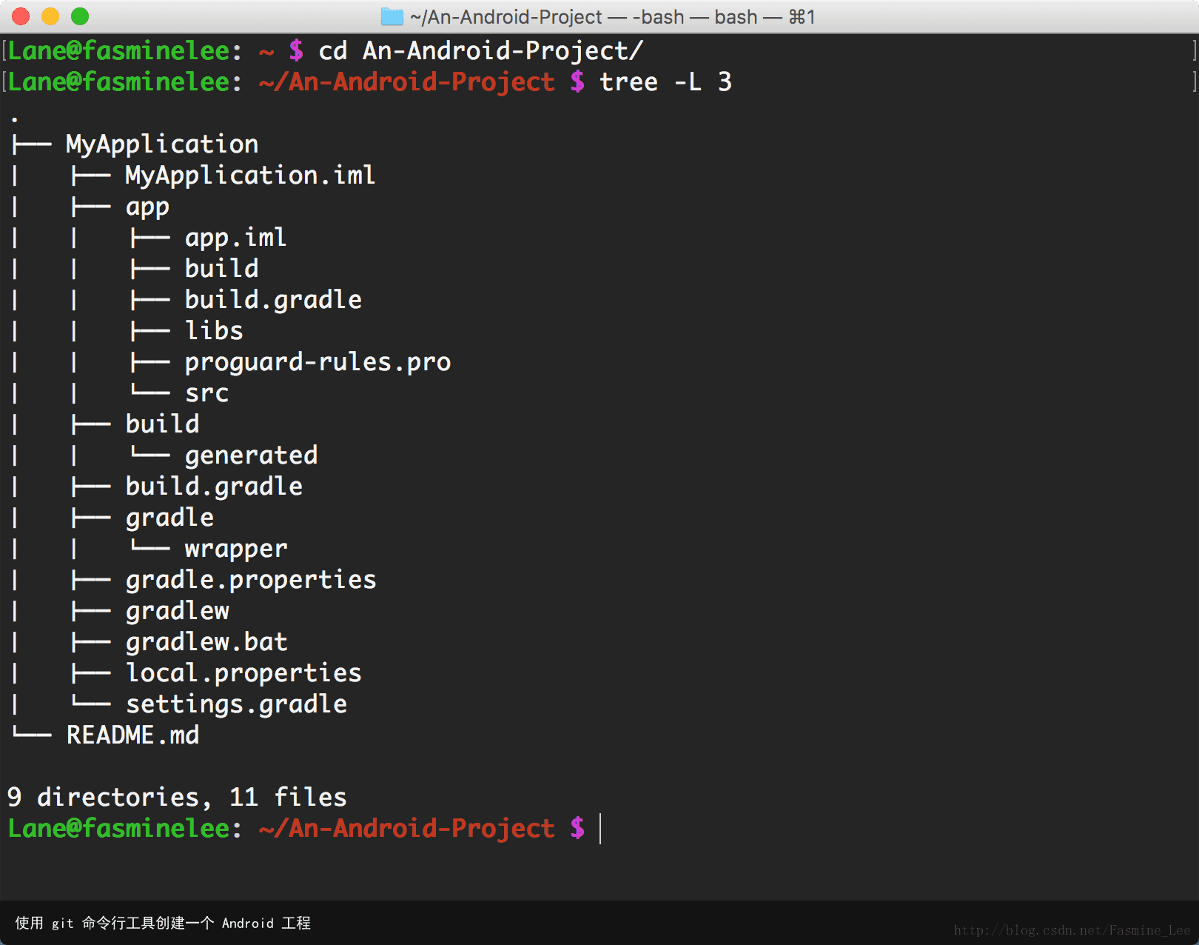The width and height of the screenshot is (1199, 945).
Task: Click the 'generated' directory entry
Action: coord(251,455)
